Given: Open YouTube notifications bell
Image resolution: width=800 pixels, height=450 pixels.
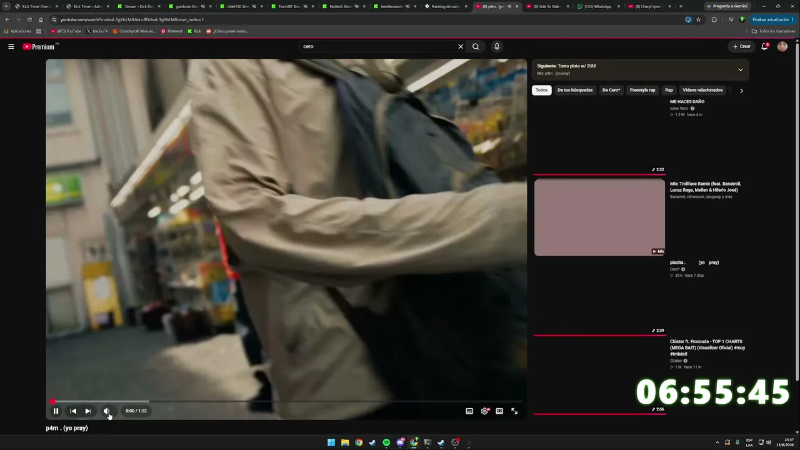Looking at the screenshot, I should (x=764, y=46).
